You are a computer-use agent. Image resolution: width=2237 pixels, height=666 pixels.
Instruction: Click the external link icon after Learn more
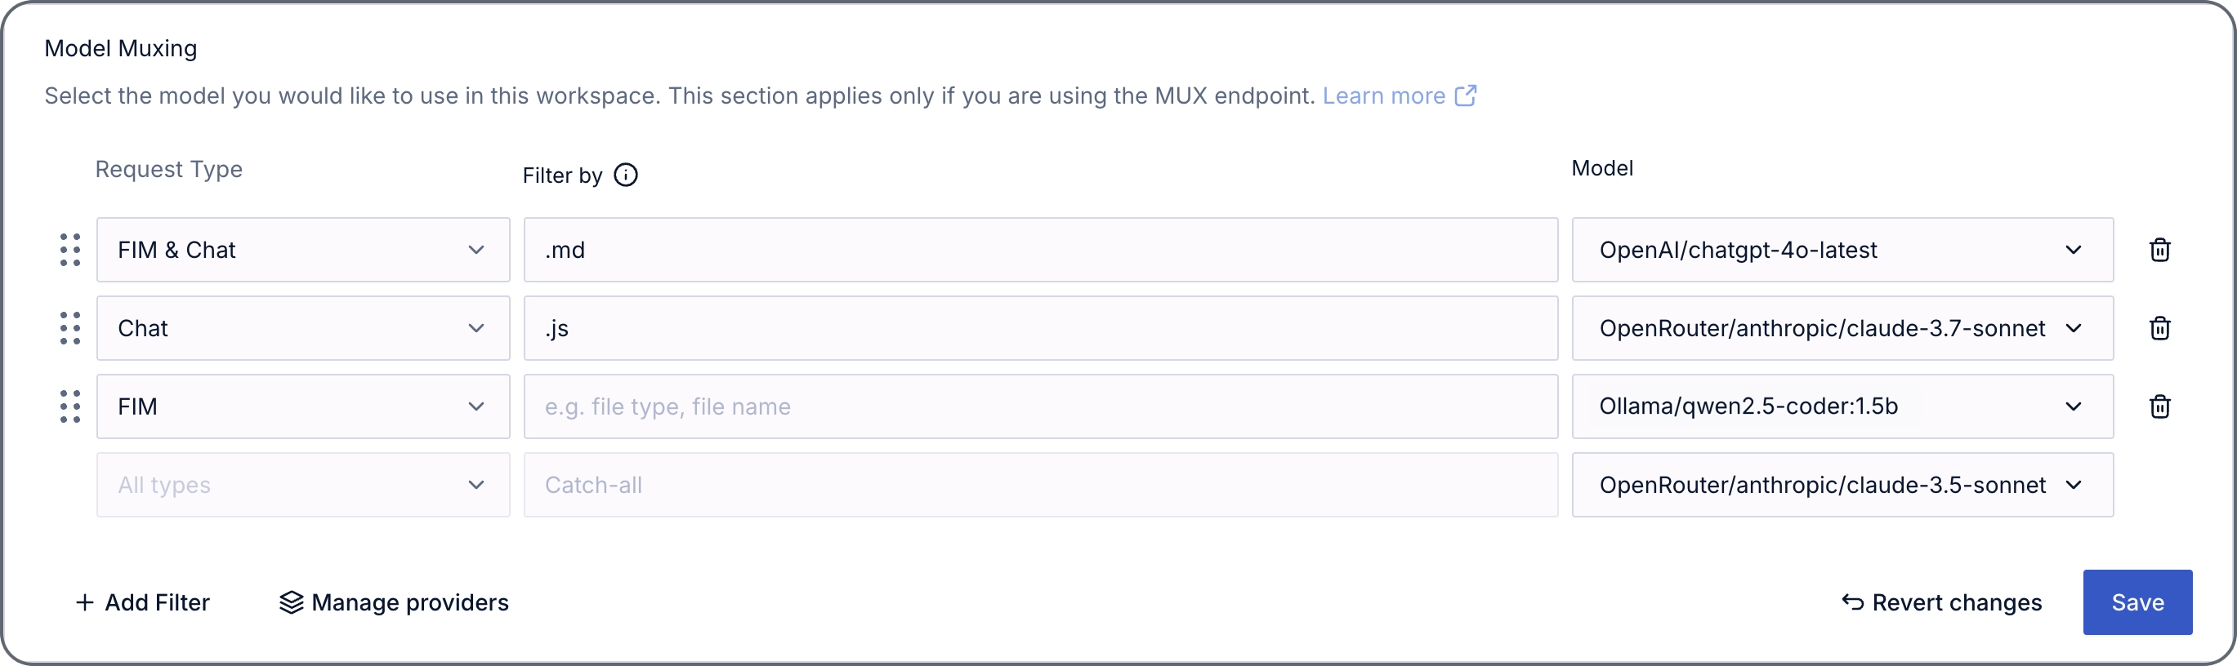click(1466, 95)
